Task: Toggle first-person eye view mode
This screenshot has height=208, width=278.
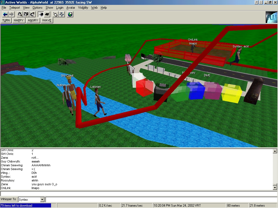Action: (41, 14)
